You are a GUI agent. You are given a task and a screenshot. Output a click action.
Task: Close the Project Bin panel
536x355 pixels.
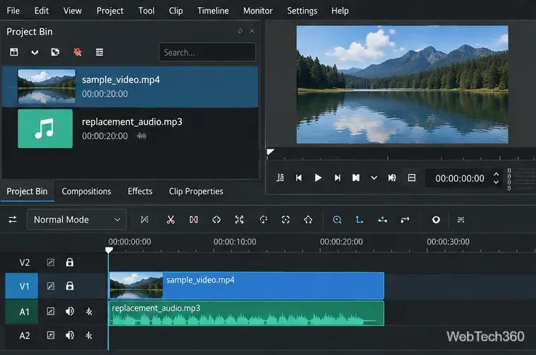pos(252,31)
